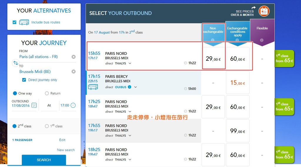The image size is (301, 167).
Task: Choose 29,00 € fare for 15h55 train
Action: [x=213, y=58]
